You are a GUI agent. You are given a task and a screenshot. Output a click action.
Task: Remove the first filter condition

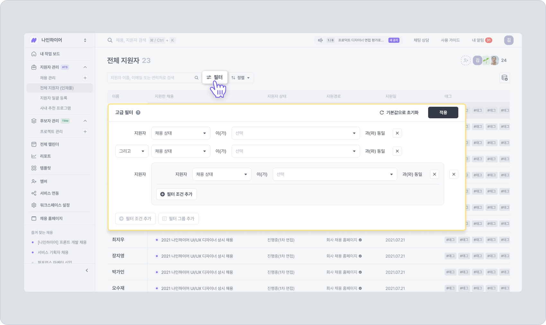(x=397, y=133)
